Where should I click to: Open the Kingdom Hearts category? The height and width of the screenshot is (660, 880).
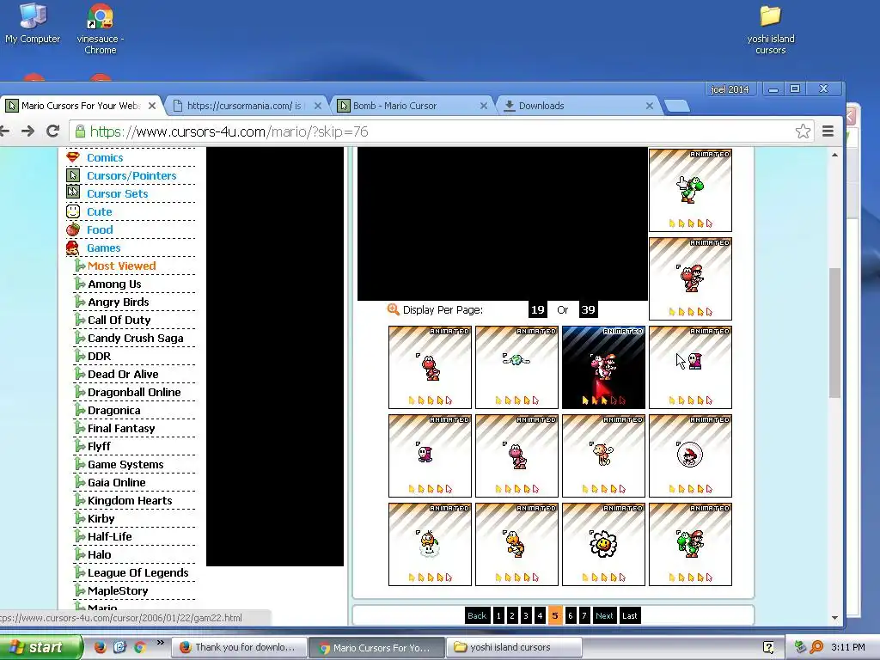pos(131,501)
